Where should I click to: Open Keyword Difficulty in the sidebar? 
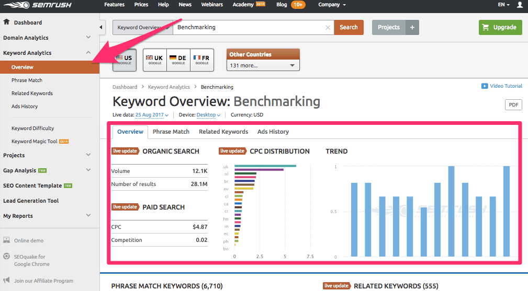pos(32,129)
